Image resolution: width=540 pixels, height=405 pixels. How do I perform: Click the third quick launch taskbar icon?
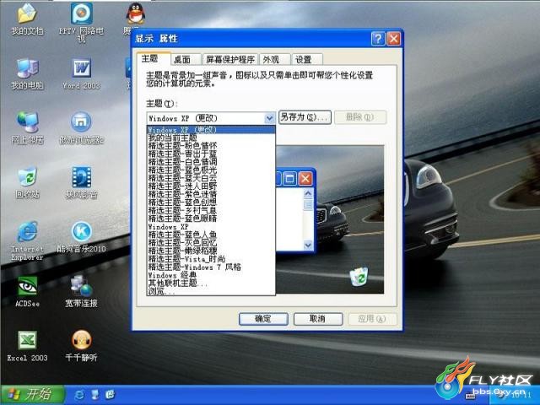coord(110,395)
